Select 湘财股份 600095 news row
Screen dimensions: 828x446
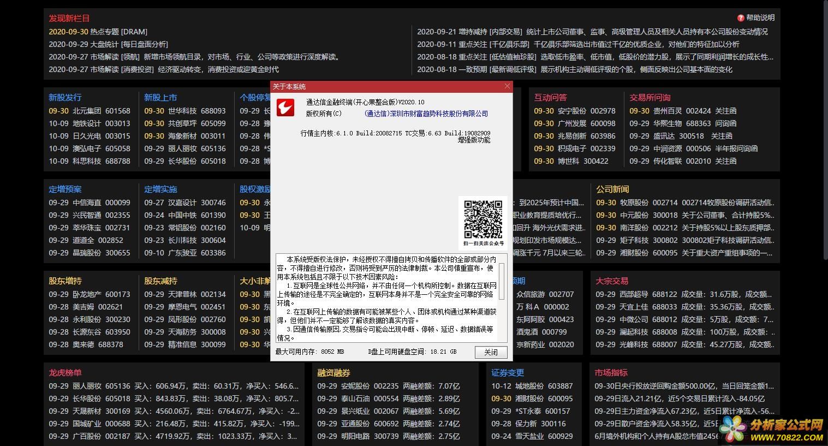coord(685,253)
